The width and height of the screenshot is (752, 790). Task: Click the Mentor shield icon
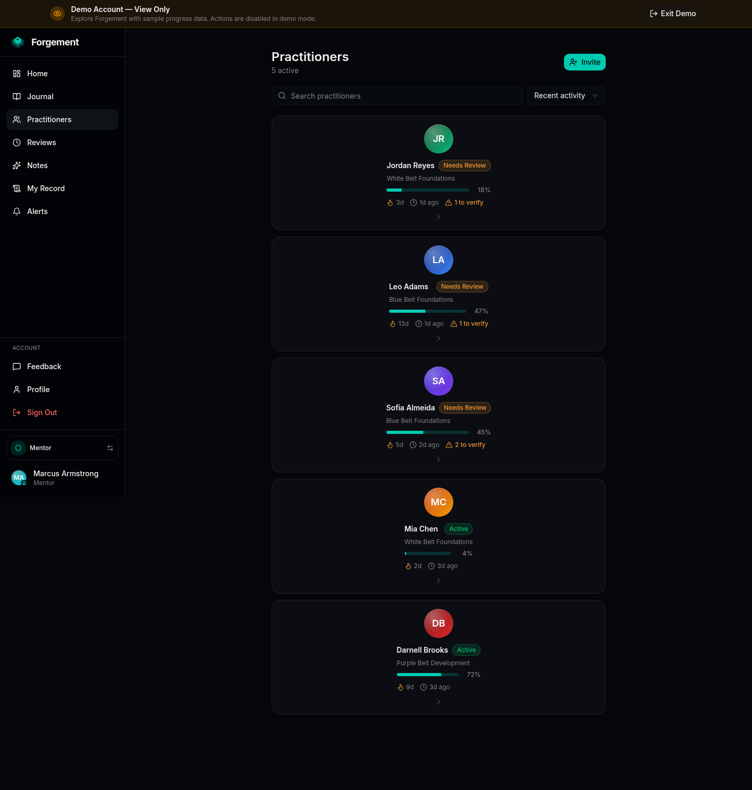point(18,448)
